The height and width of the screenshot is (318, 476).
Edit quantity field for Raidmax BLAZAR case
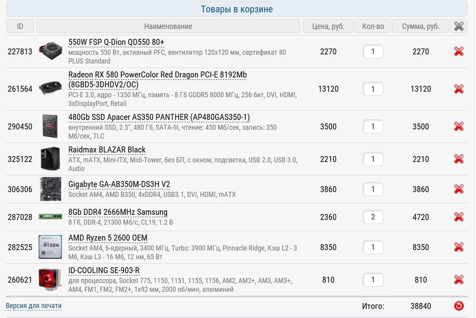click(x=373, y=159)
